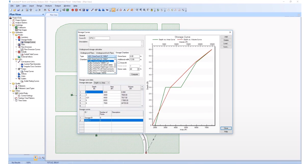Click the Measure ruler toolbar icon
The height and width of the screenshot is (164, 302).
point(128,10)
